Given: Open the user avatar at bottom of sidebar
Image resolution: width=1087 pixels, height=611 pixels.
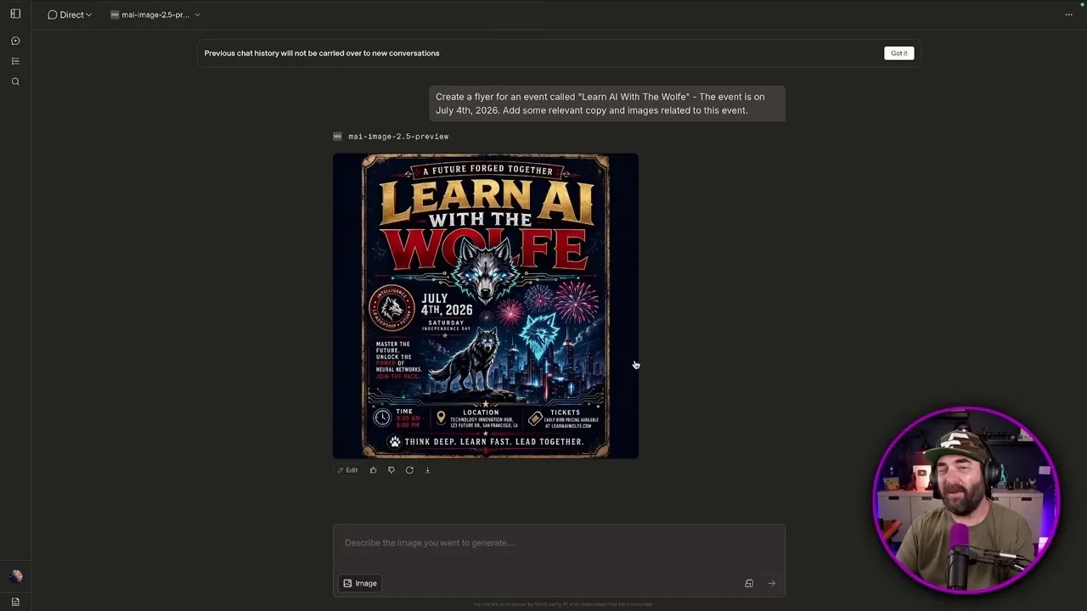Looking at the screenshot, I should pos(15,577).
